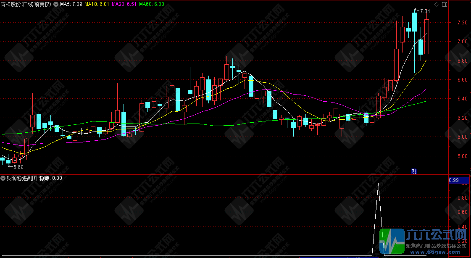Click the 稳赚: 0.00 value label
Image resolution: width=471 pixels, height=258 pixels.
(x=51, y=178)
